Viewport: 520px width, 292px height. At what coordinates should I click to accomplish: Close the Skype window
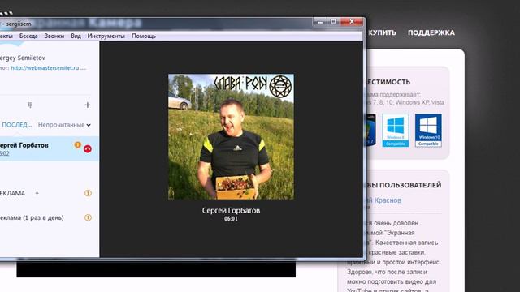tap(352, 22)
